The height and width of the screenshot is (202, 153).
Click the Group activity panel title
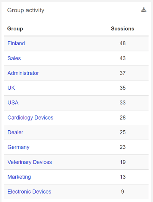point(26,10)
